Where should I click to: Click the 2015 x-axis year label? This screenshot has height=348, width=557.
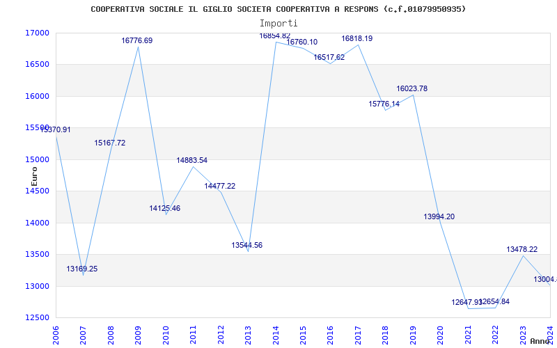click(303, 335)
